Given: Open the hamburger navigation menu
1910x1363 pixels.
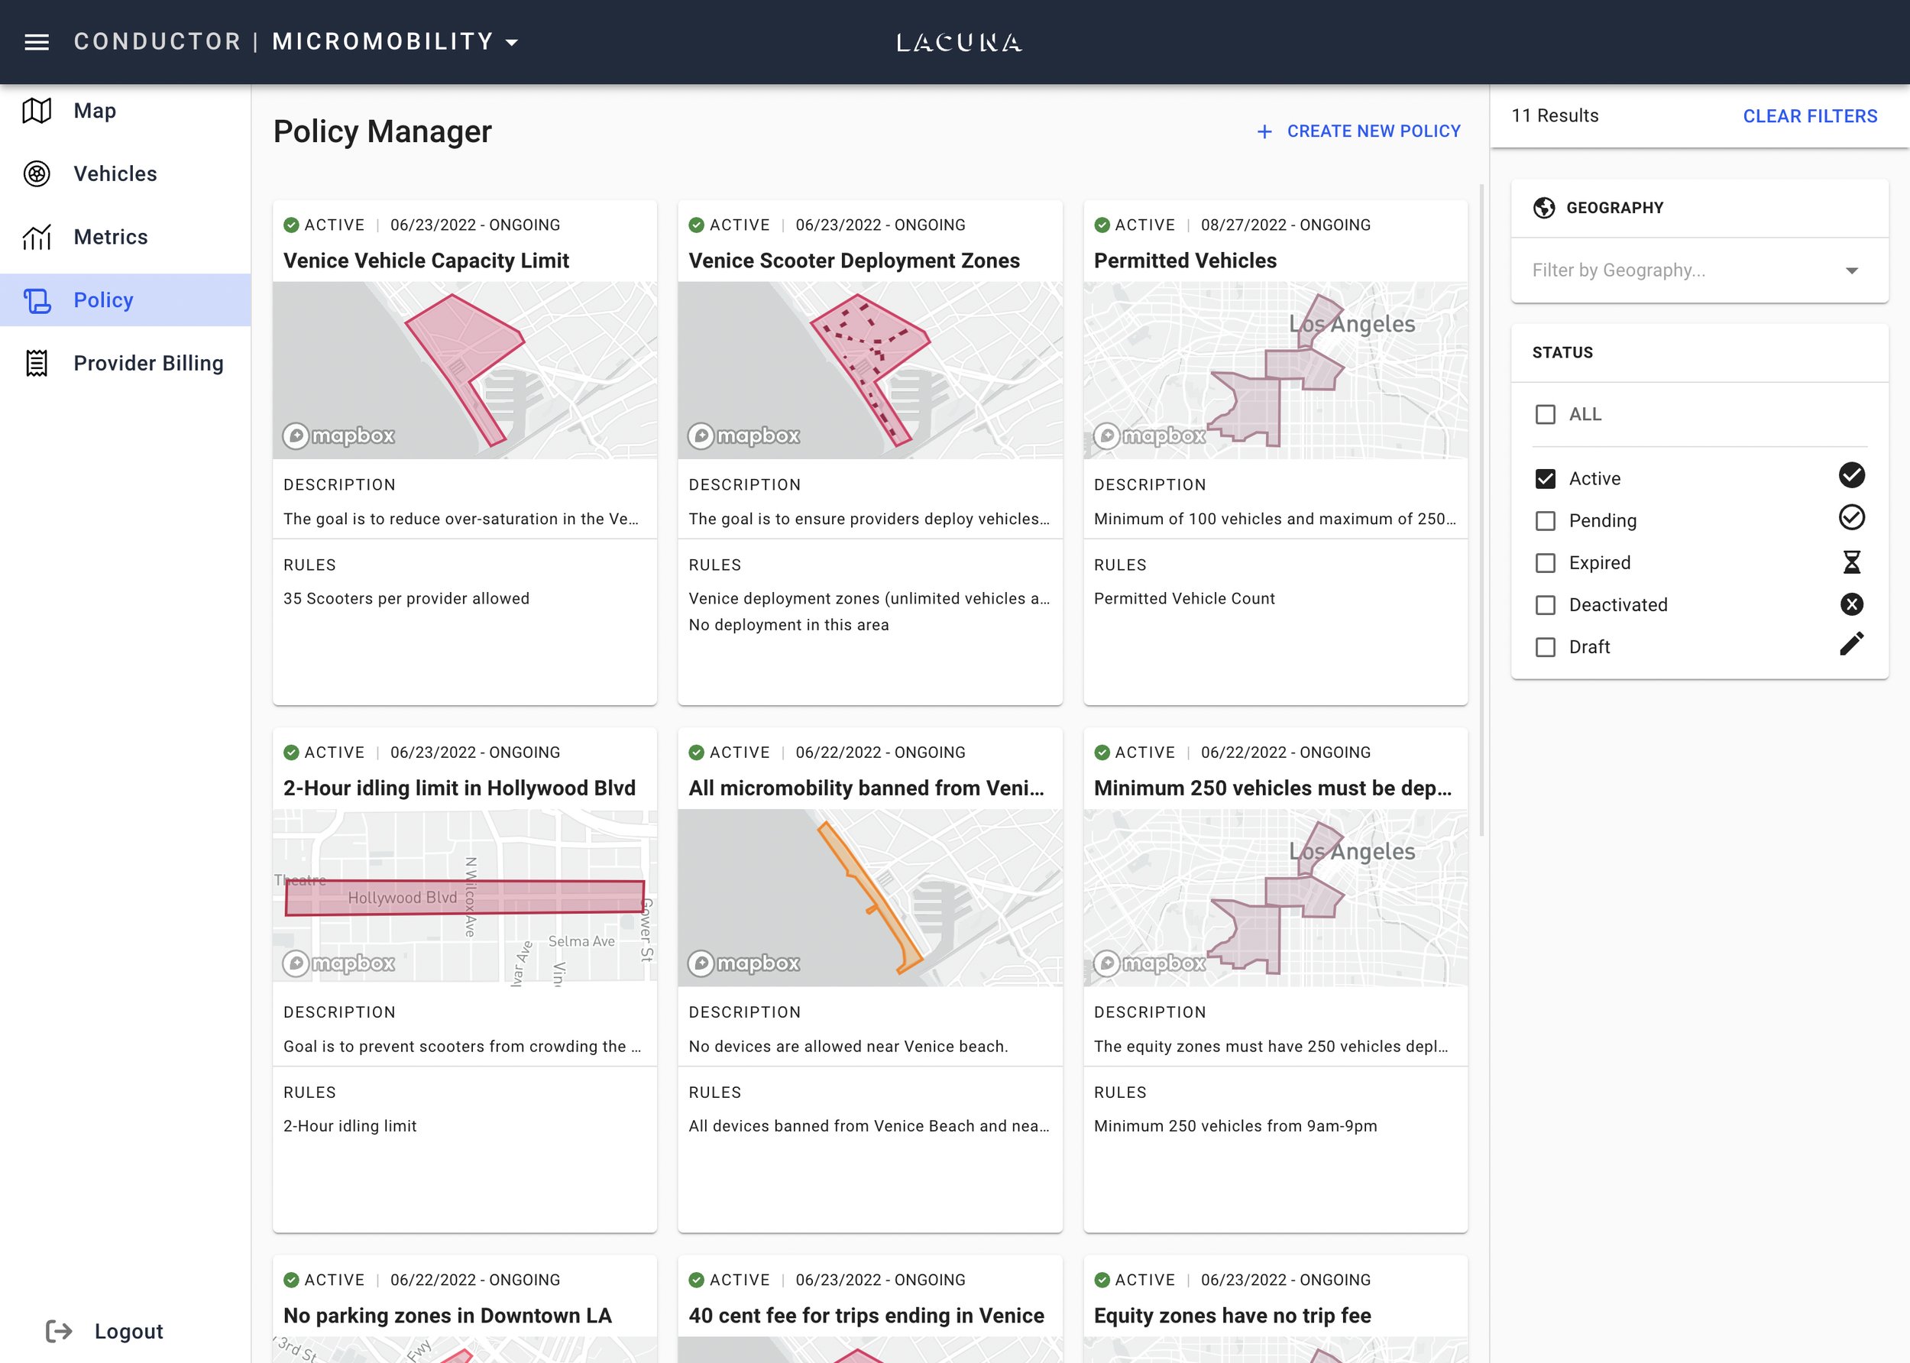Looking at the screenshot, I should pyautogui.click(x=36, y=42).
